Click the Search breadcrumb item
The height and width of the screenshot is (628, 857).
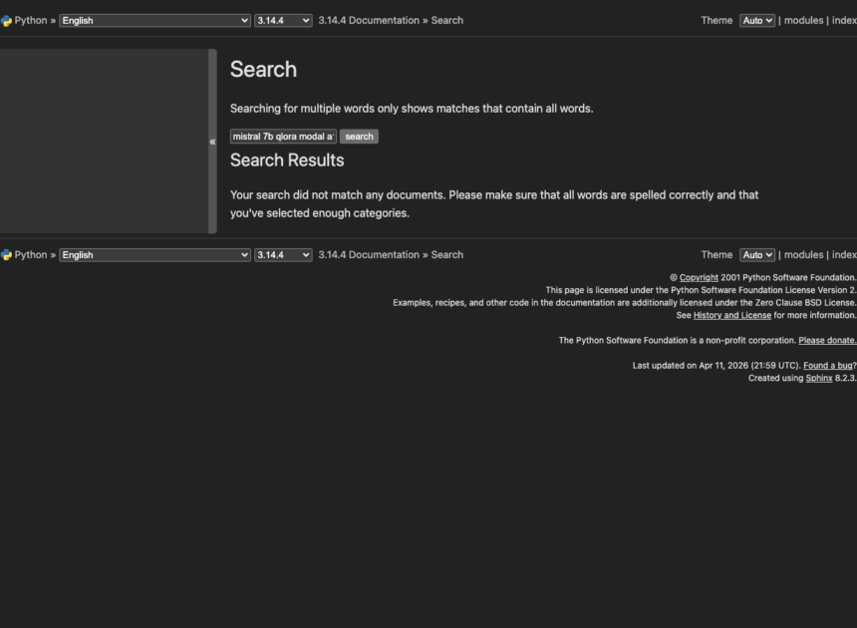pyautogui.click(x=446, y=19)
